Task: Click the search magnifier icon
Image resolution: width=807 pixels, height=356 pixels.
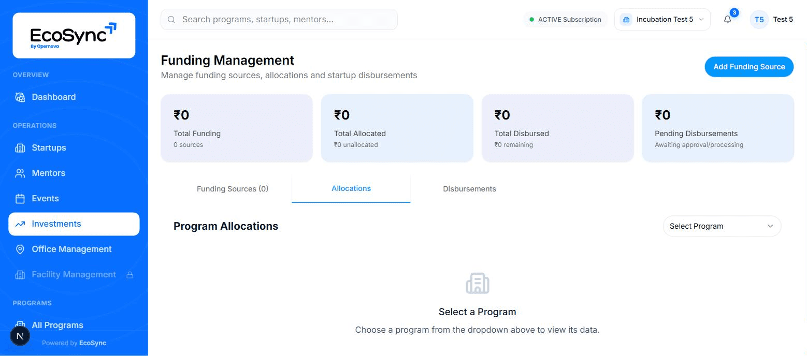Action: [x=171, y=20]
